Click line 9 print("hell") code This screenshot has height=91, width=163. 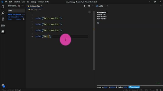pyautogui.click(x=43, y=36)
